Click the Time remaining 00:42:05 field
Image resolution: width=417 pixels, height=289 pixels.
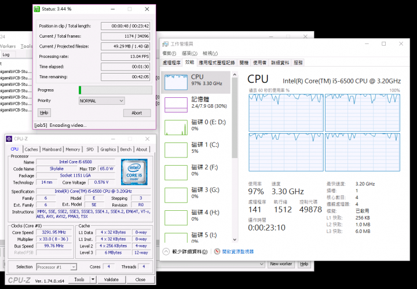click(x=125, y=77)
